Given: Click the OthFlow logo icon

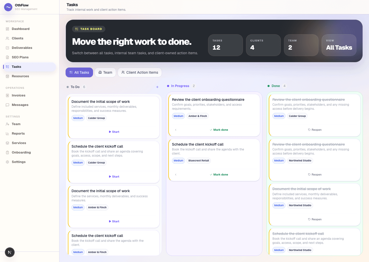Looking at the screenshot, I should [8, 7].
